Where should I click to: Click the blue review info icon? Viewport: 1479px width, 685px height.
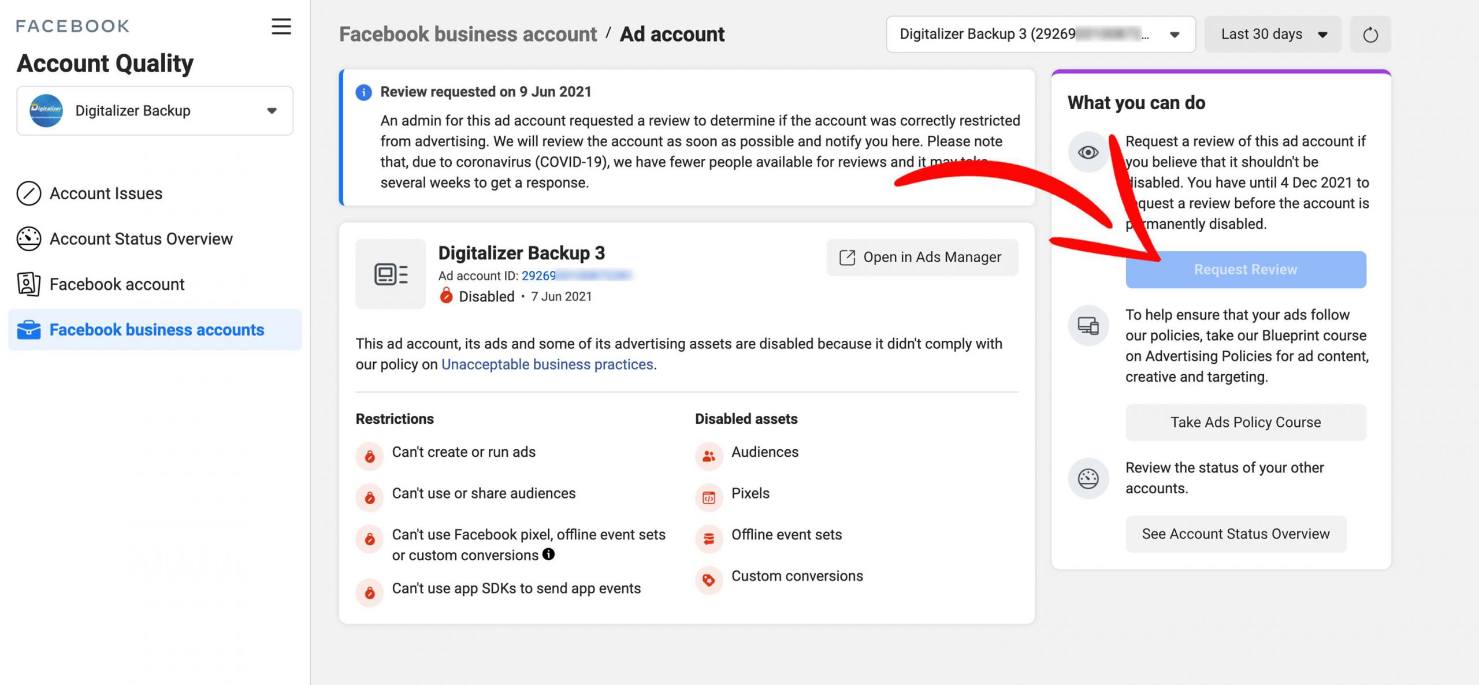coord(363,92)
